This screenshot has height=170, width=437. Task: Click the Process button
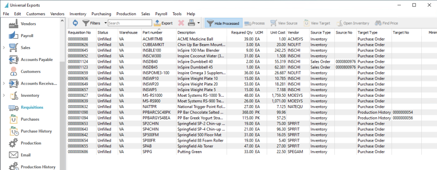coord(254,24)
